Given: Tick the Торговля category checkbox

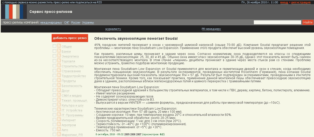Looking at the screenshot, I should coord(54,61).
